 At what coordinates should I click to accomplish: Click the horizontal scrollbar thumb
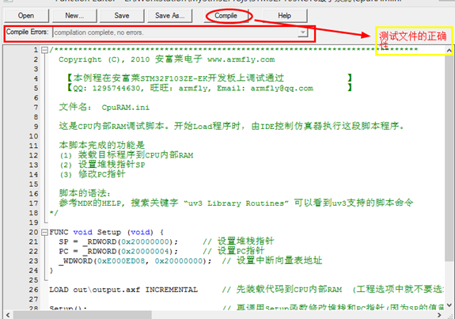[82, 315]
